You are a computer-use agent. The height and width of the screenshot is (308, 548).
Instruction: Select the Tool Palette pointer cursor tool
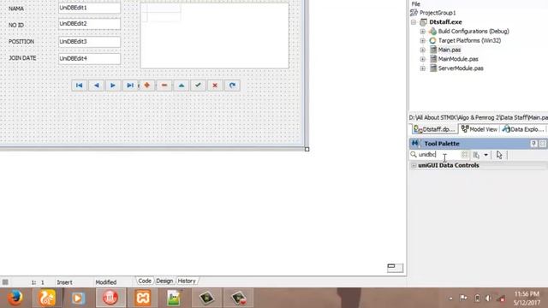click(x=499, y=155)
